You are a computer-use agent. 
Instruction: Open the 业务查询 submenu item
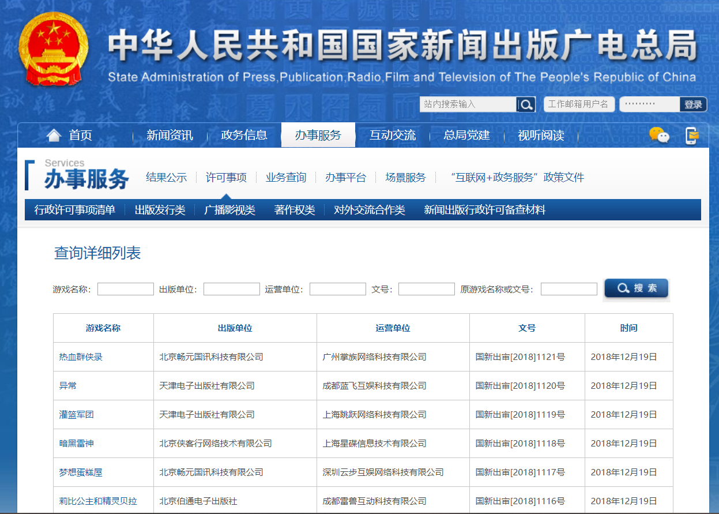coord(286,178)
